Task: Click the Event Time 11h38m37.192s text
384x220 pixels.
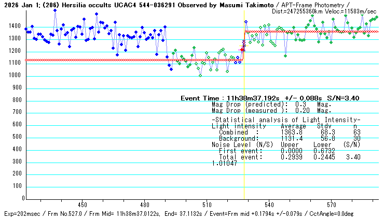Action: pyautogui.click(x=270, y=98)
